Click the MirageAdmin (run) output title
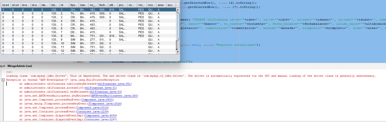Image resolution: width=386 pixels, height=122 pixels. coord(20,66)
